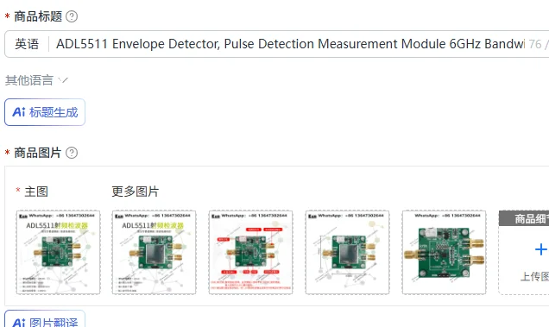Click the character count 76

pos(535,44)
